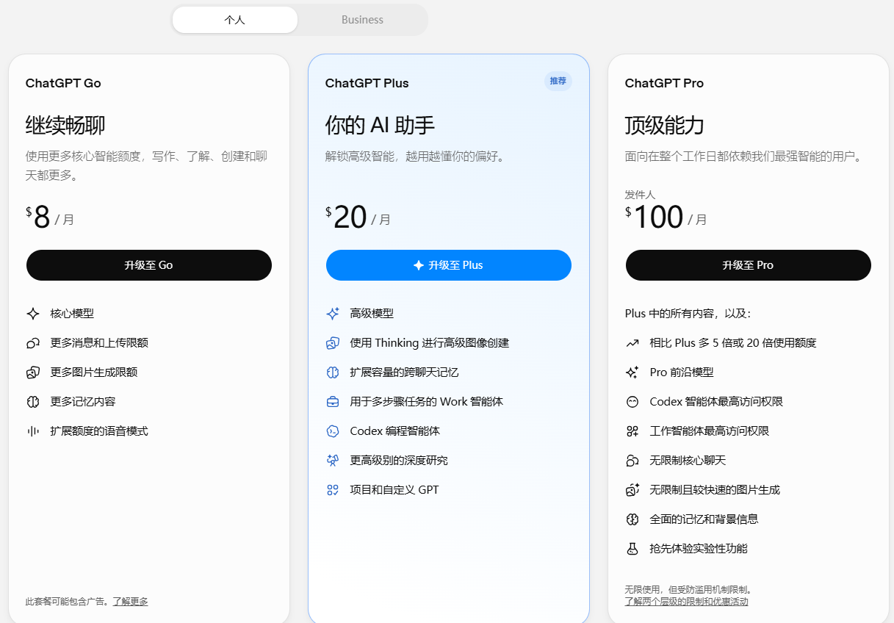Click the icon beside 工作智能体最高访问权限
Screen dimensions: 894x623
(x=632, y=431)
